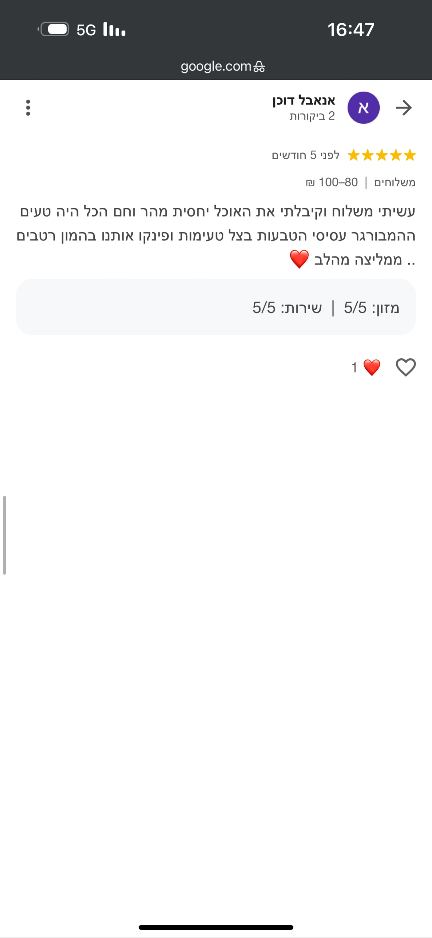
Task: Open reviewer profile אנאבל דוכן
Action: [x=304, y=100]
